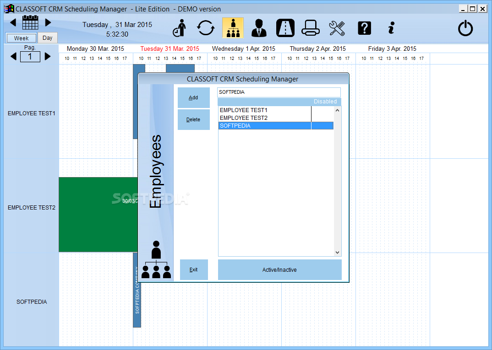492x350 pixels.
Task: Toggle Active/Inactive for the selected employee
Action: pyautogui.click(x=279, y=270)
